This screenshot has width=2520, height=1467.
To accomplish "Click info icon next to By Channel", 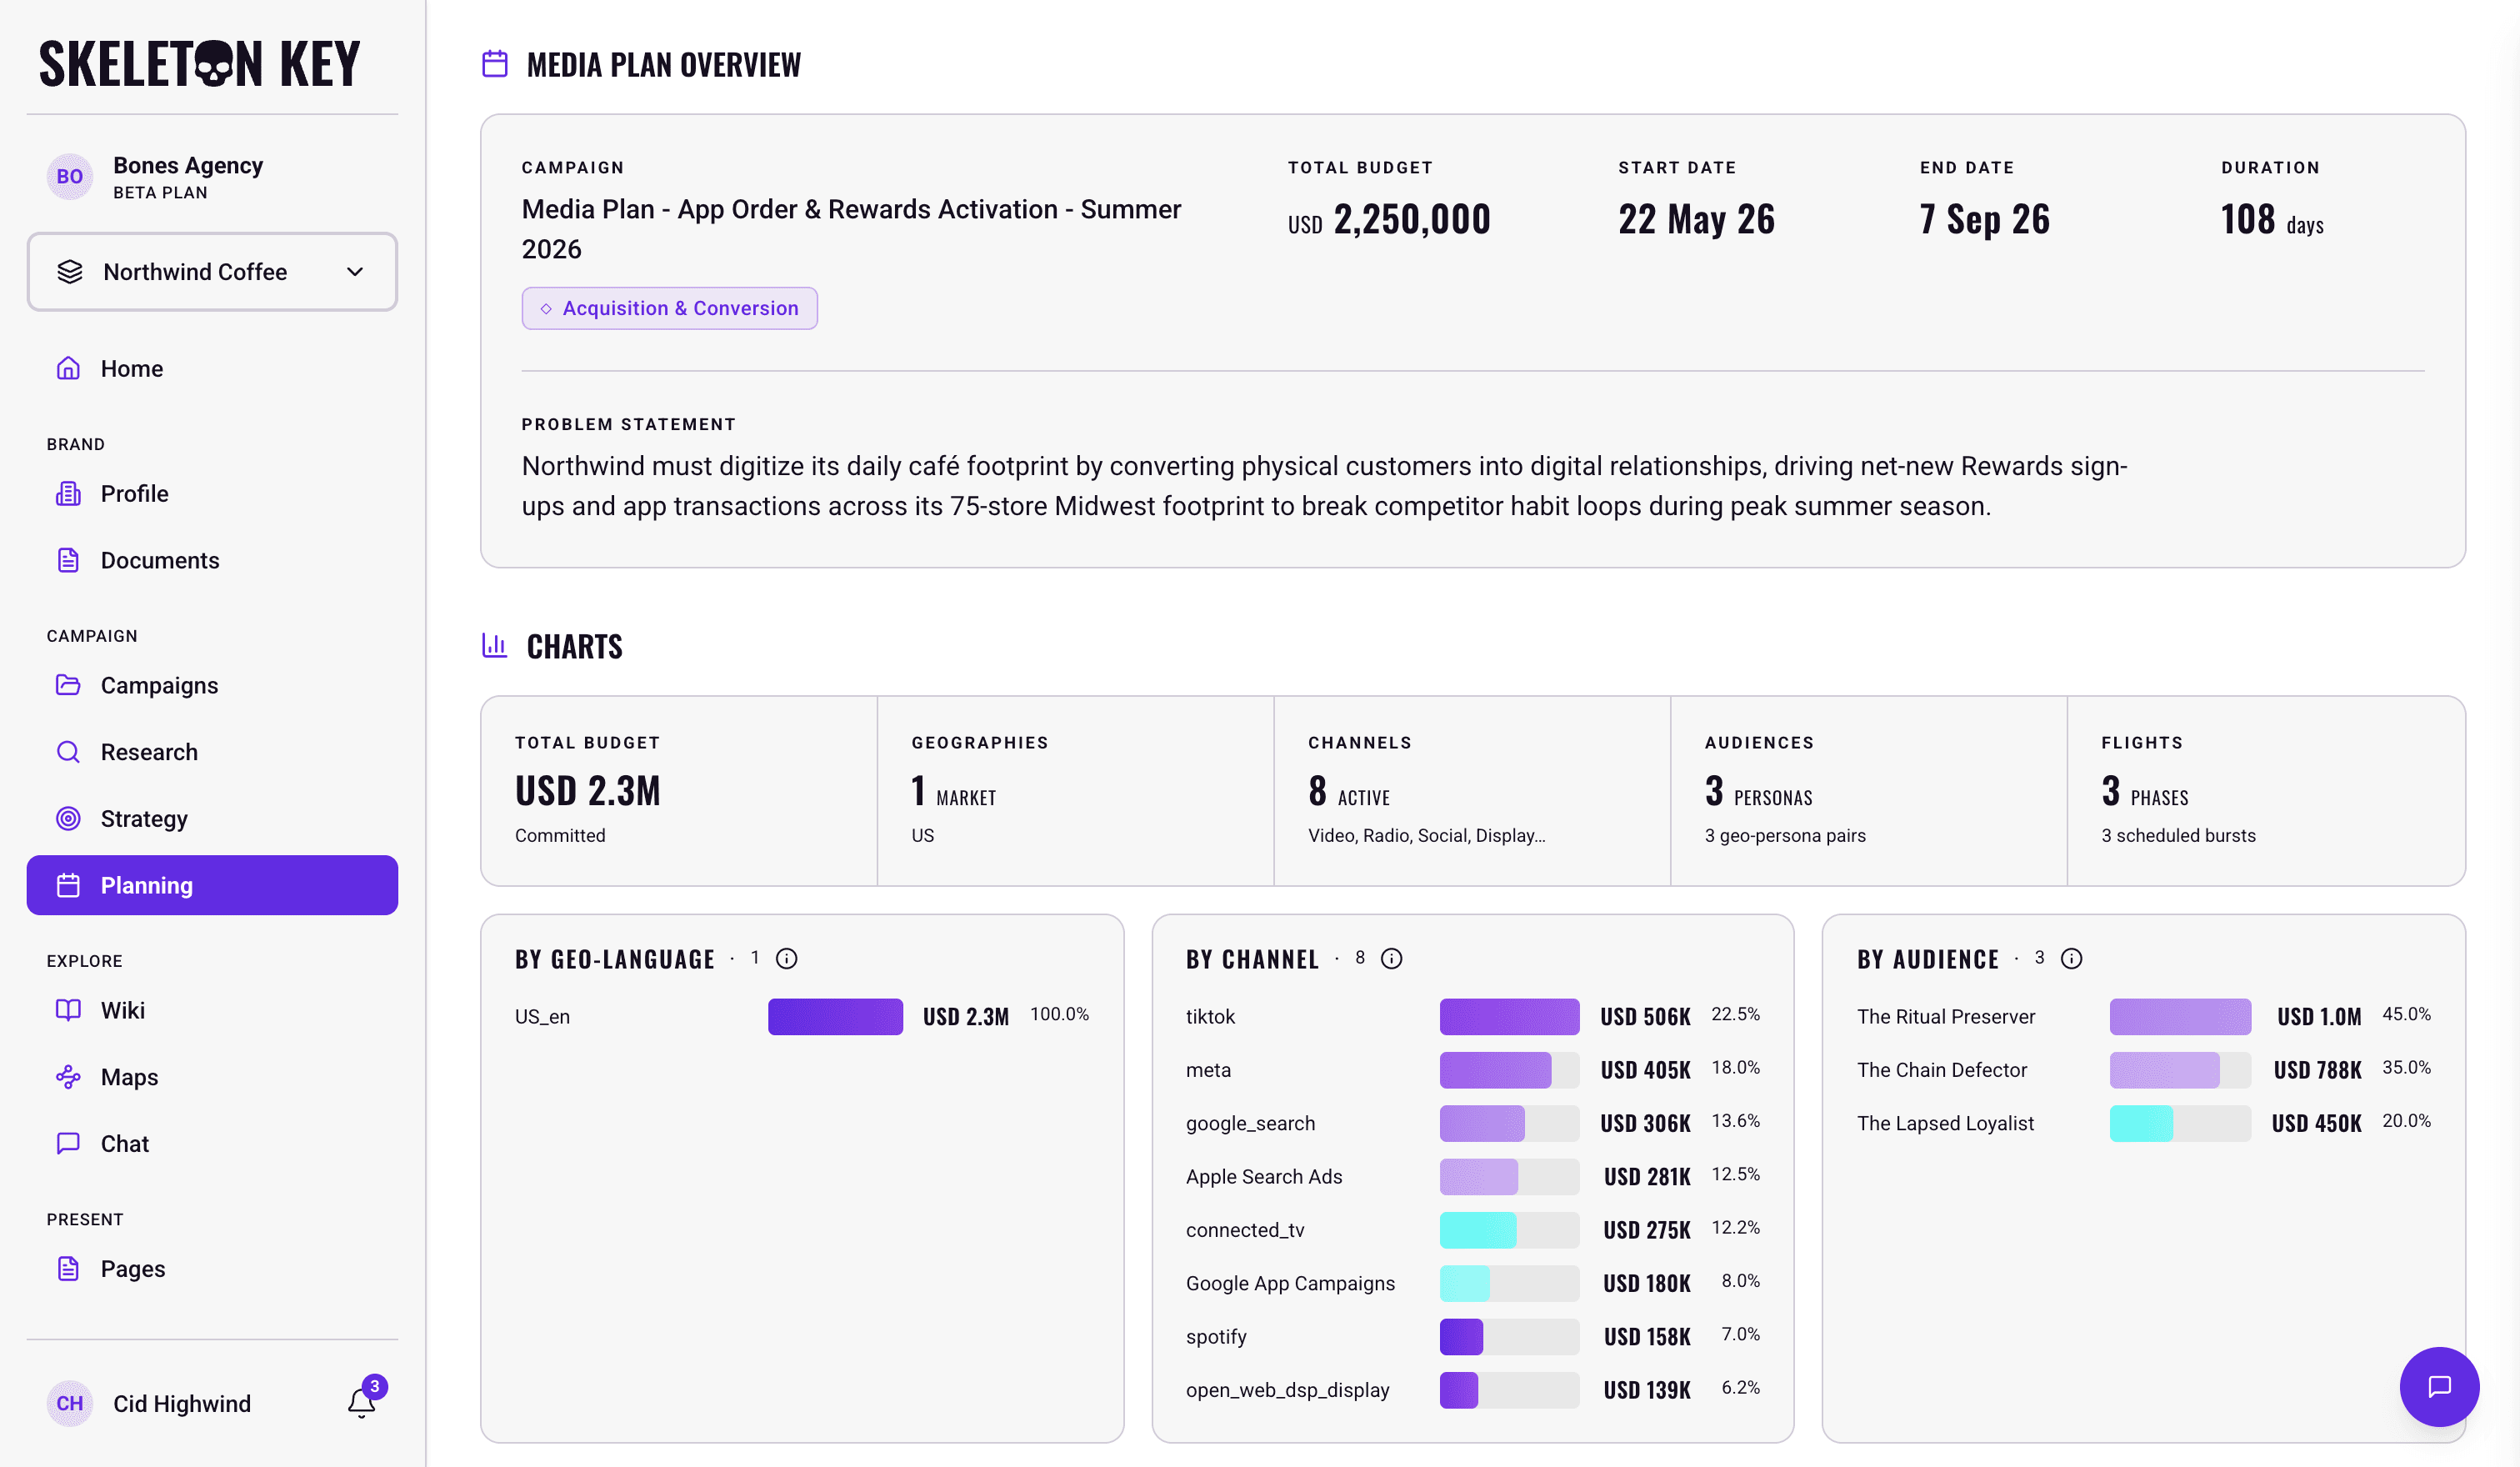I will (x=1392, y=959).
